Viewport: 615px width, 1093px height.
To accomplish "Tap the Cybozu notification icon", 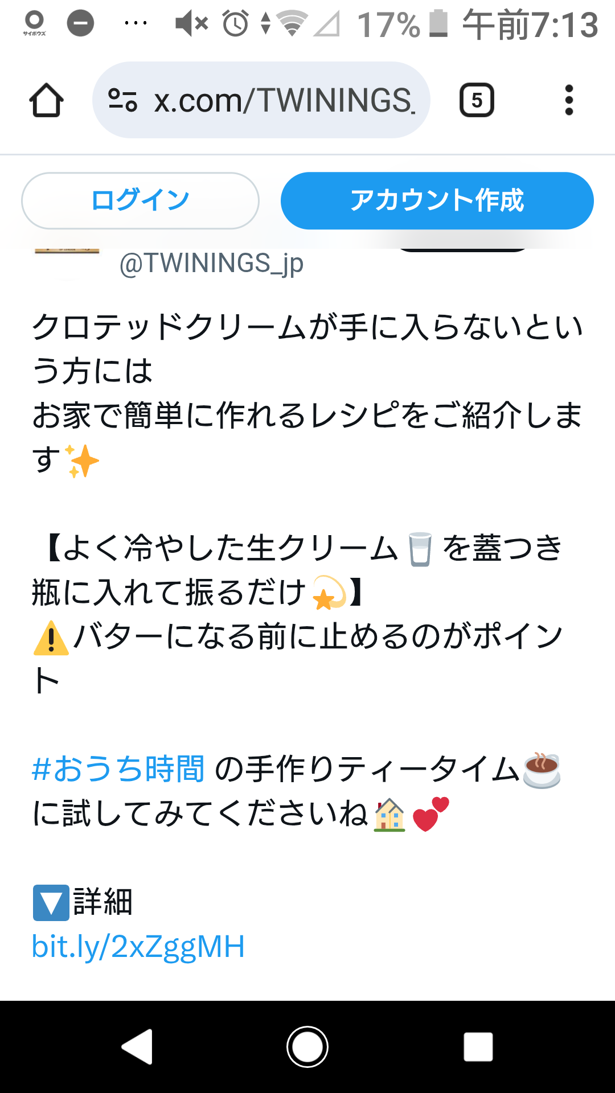I will tap(34, 24).
